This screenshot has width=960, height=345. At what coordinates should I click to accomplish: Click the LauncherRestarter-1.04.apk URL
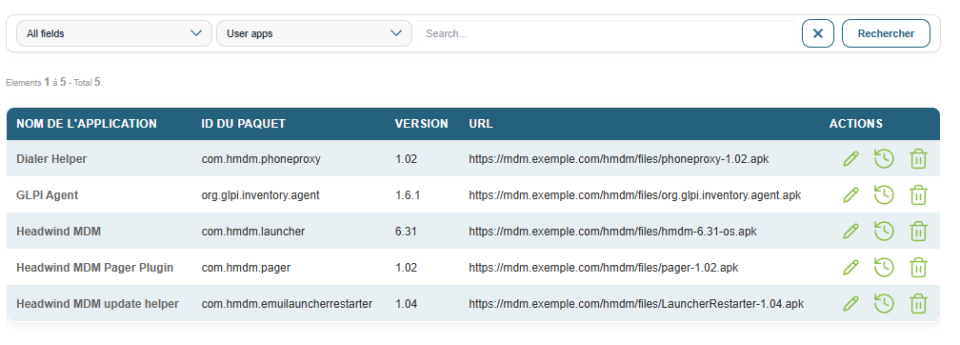coord(636,304)
